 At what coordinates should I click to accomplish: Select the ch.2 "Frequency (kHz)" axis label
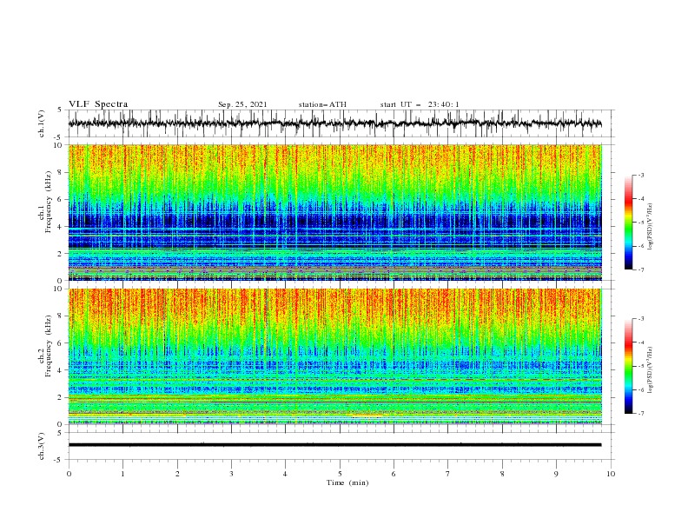[x=49, y=346]
